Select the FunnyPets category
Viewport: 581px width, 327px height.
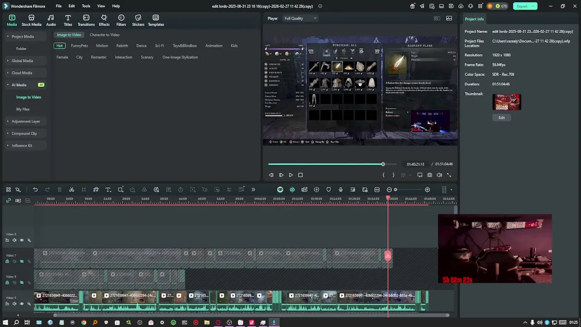click(x=79, y=46)
